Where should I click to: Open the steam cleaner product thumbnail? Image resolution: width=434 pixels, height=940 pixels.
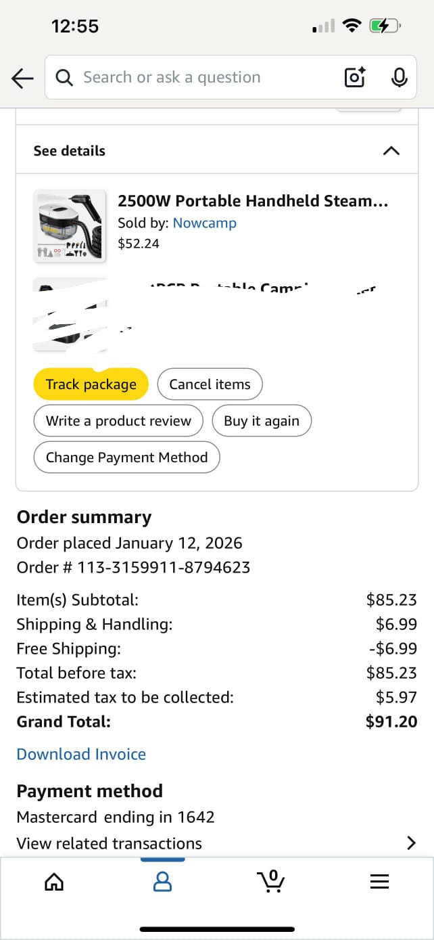point(70,225)
